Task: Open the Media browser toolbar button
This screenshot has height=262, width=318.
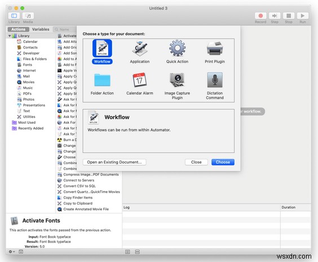Action: pos(28,16)
